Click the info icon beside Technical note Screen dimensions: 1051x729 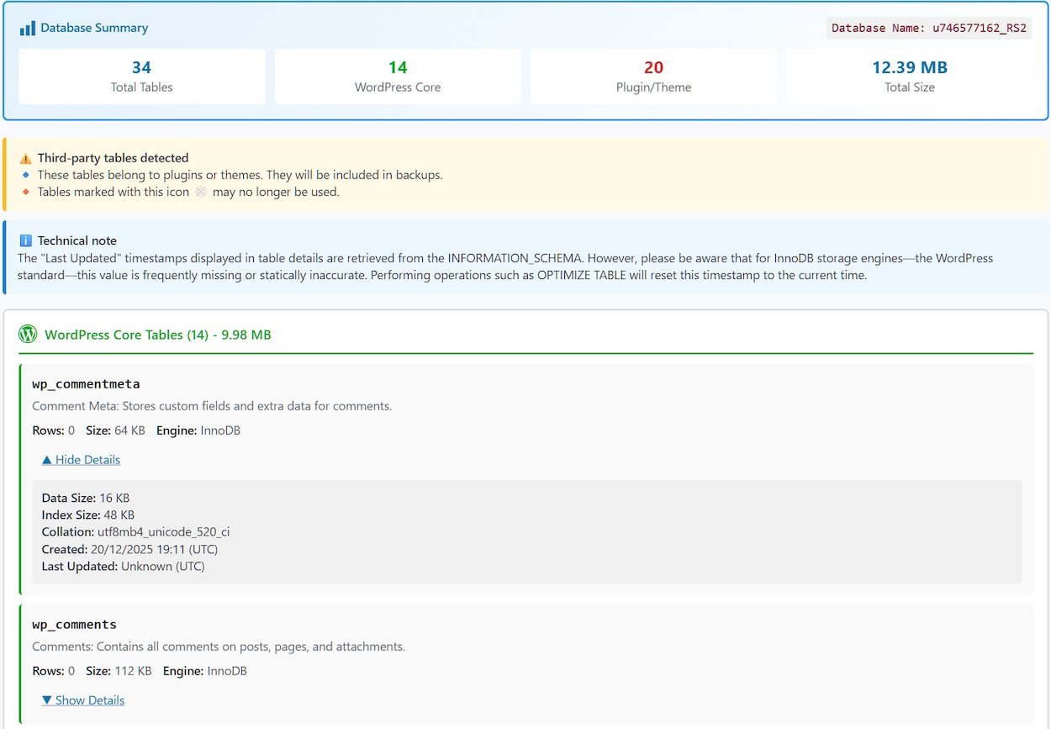click(25, 240)
